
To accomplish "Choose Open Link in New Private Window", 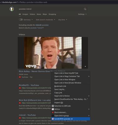I will coord(71,83).
